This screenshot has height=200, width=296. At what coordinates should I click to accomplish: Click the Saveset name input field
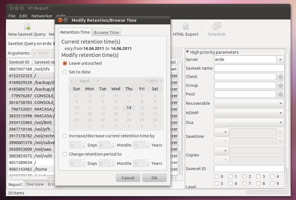click(x=249, y=68)
